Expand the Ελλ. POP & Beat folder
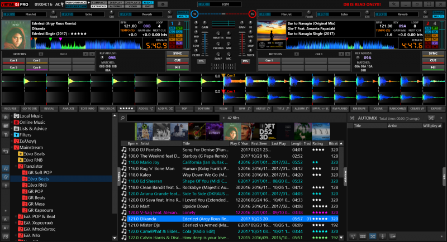The width and height of the screenshot is (447, 242). tap(16, 216)
